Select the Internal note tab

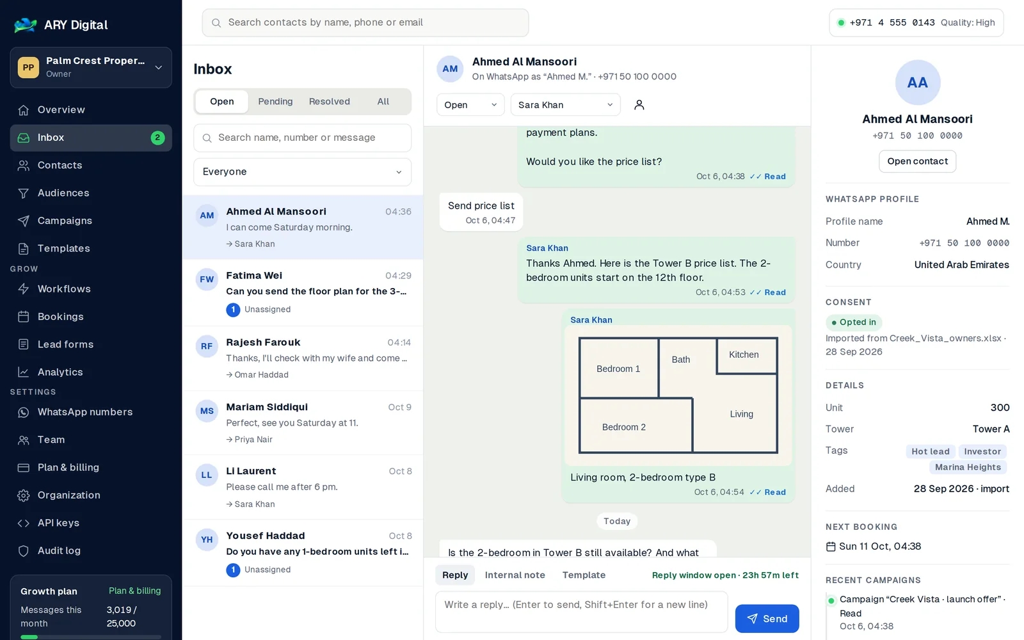point(515,575)
